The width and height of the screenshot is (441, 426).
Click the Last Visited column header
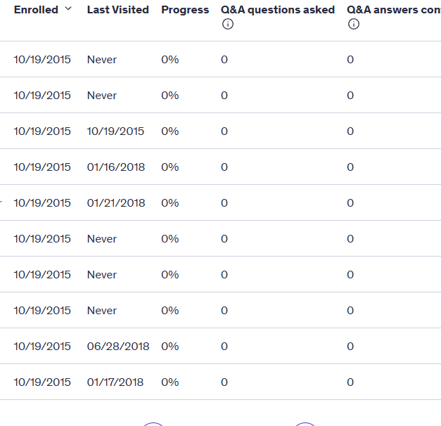[x=118, y=10]
